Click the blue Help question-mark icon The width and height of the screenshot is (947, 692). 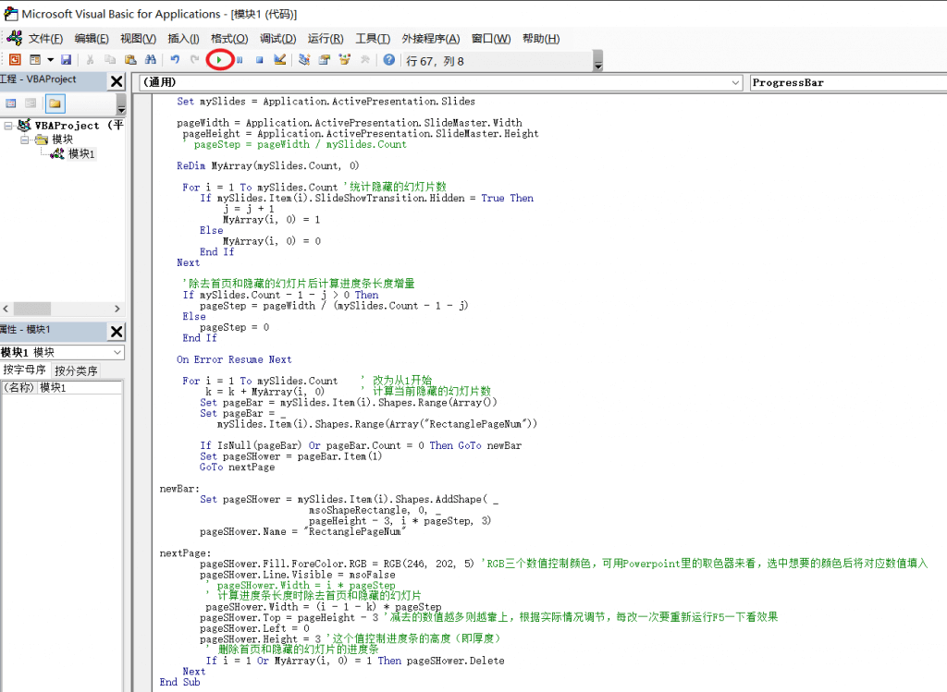(389, 60)
